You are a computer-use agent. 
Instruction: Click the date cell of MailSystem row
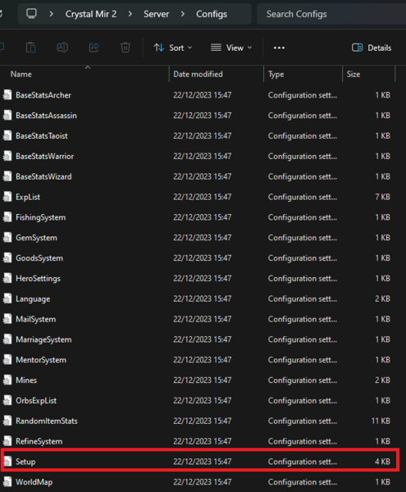tap(203, 319)
